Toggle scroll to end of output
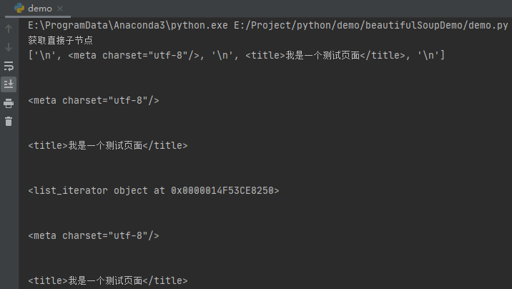 (9, 84)
